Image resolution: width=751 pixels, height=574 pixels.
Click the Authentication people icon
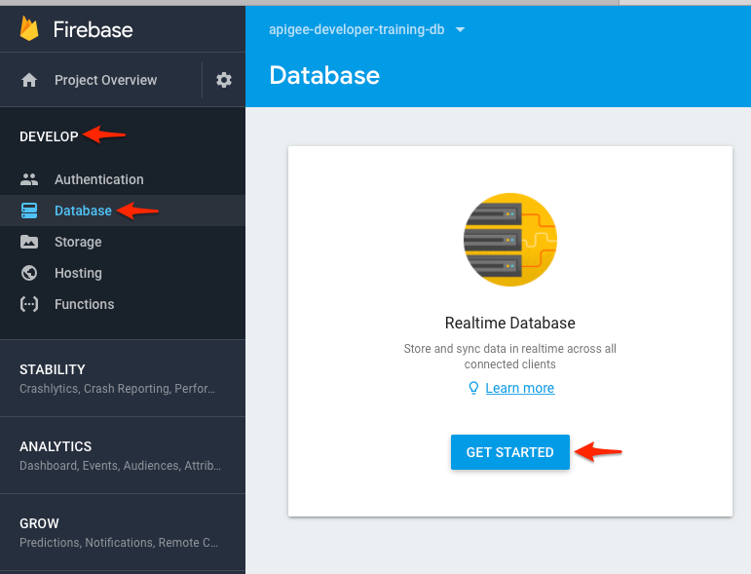coord(29,179)
